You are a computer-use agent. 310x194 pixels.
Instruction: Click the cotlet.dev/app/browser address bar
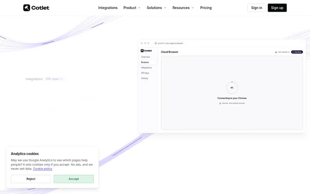[x=169, y=43]
